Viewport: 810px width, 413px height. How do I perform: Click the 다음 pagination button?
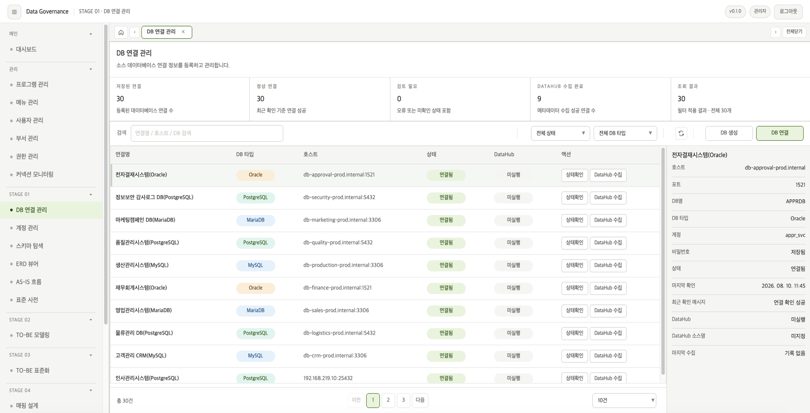point(420,400)
